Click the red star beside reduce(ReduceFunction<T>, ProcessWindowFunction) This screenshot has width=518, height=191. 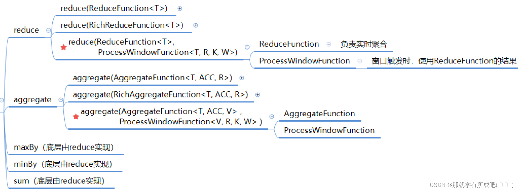[64, 47]
